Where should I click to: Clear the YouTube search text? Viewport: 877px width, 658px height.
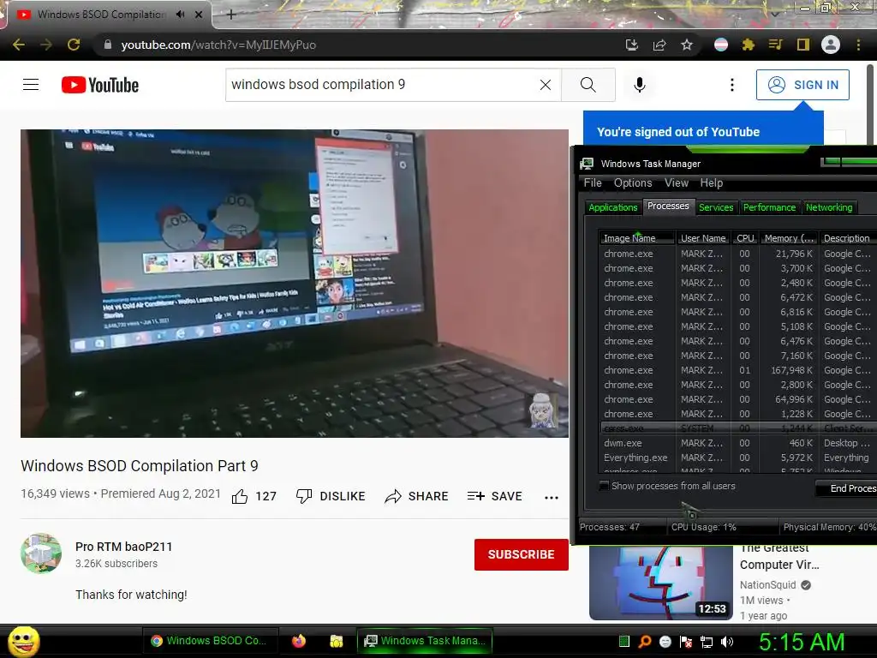(546, 85)
